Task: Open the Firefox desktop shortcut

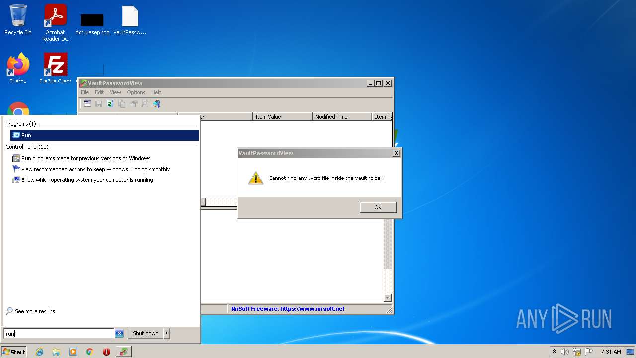Action: [18, 69]
